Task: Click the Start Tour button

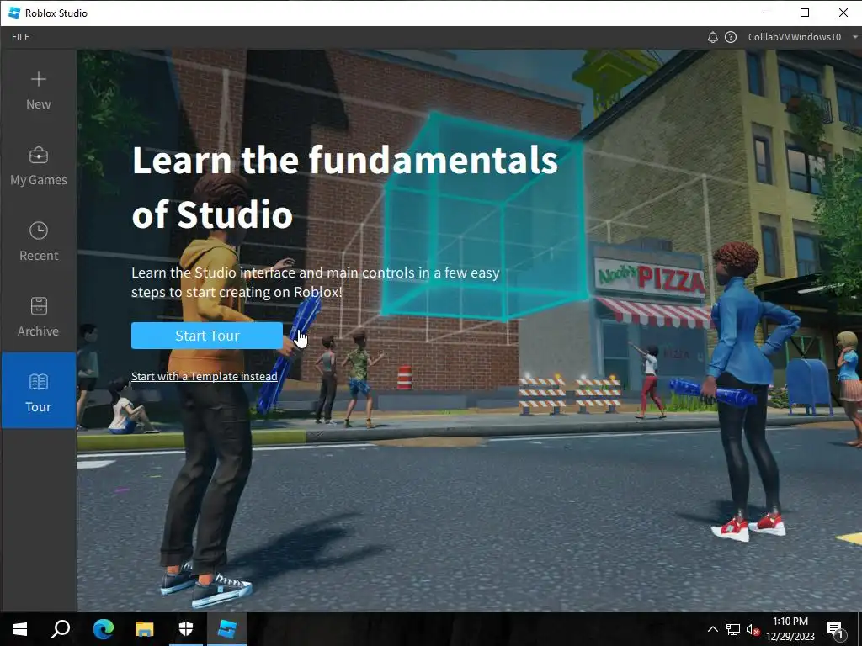Action: pos(207,336)
